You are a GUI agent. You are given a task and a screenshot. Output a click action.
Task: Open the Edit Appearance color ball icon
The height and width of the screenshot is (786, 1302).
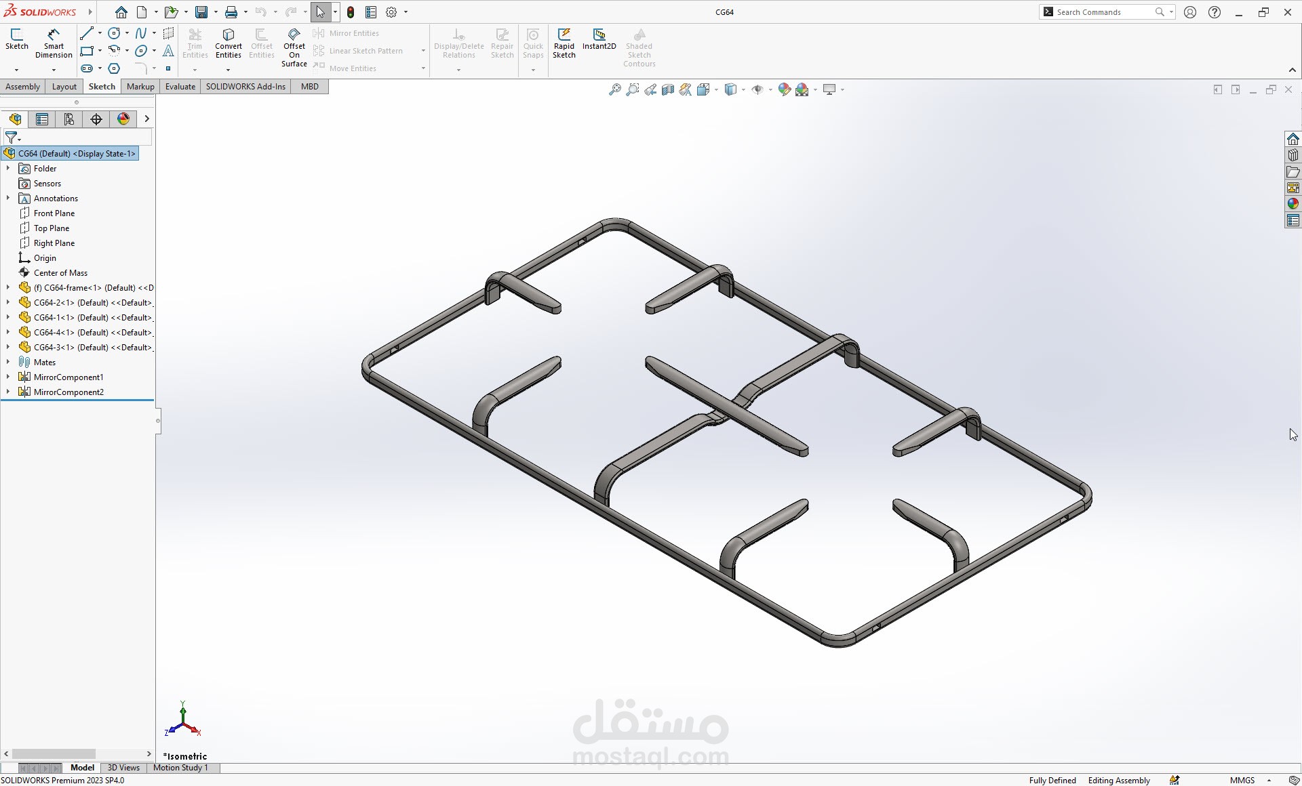click(785, 89)
